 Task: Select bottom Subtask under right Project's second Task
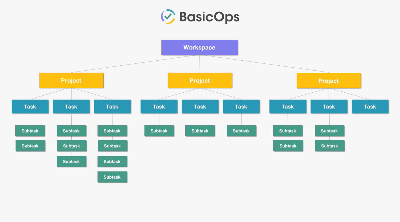(x=330, y=146)
